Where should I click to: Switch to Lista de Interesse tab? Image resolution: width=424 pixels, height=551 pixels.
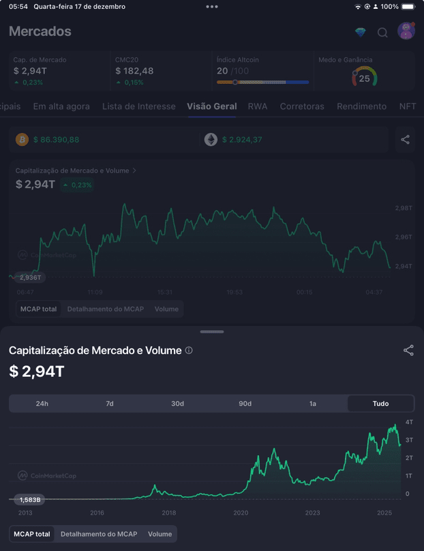(x=139, y=106)
